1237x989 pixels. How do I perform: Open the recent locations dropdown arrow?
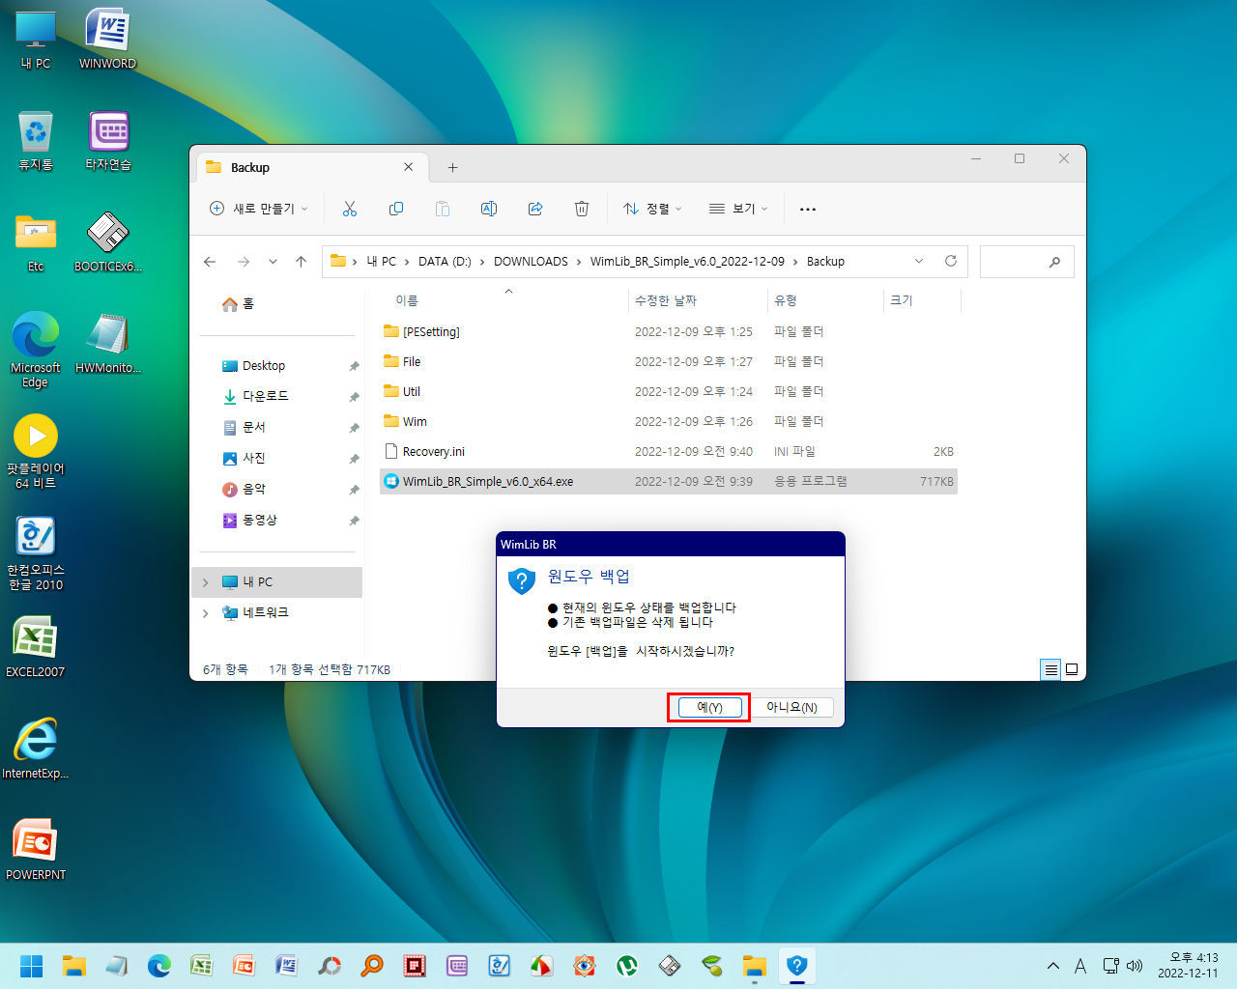(x=273, y=262)
